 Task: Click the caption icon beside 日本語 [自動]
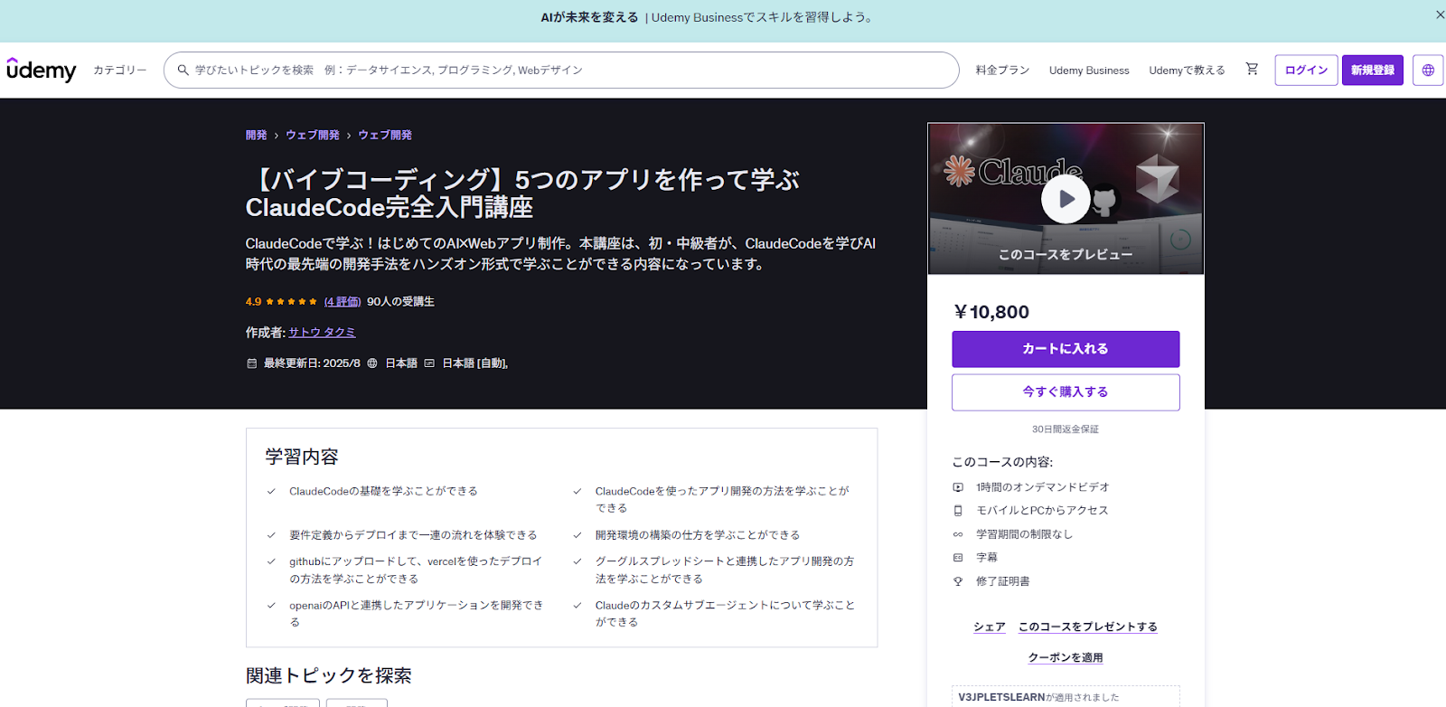point(429,363)
